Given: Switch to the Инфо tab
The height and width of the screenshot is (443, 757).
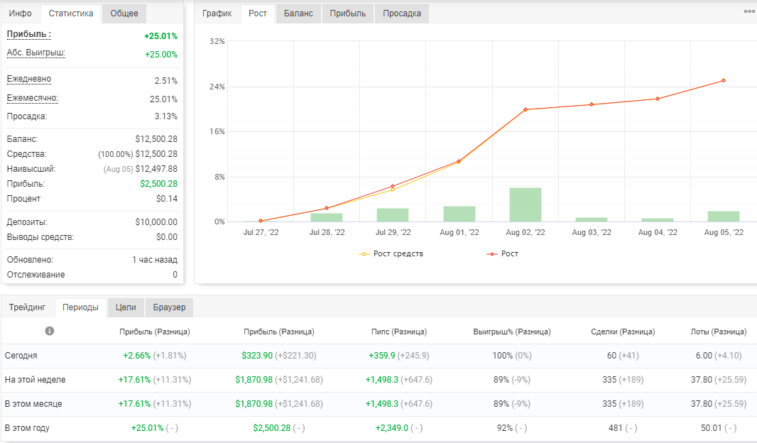Looking at the screenshot, I should click(x=21, y=13).
